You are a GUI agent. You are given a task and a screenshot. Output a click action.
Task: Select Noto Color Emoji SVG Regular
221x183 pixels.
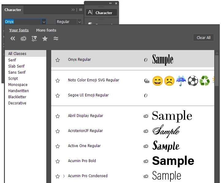tap(93, 80)
